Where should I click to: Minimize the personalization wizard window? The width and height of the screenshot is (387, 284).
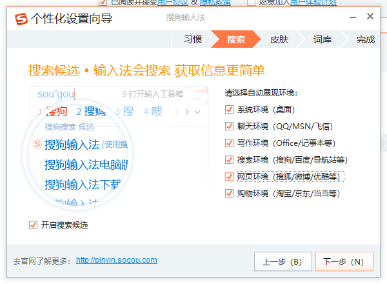coord(353,17)
